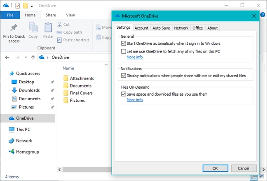Click chevron before OneDrive in address bar

(47, 57)
